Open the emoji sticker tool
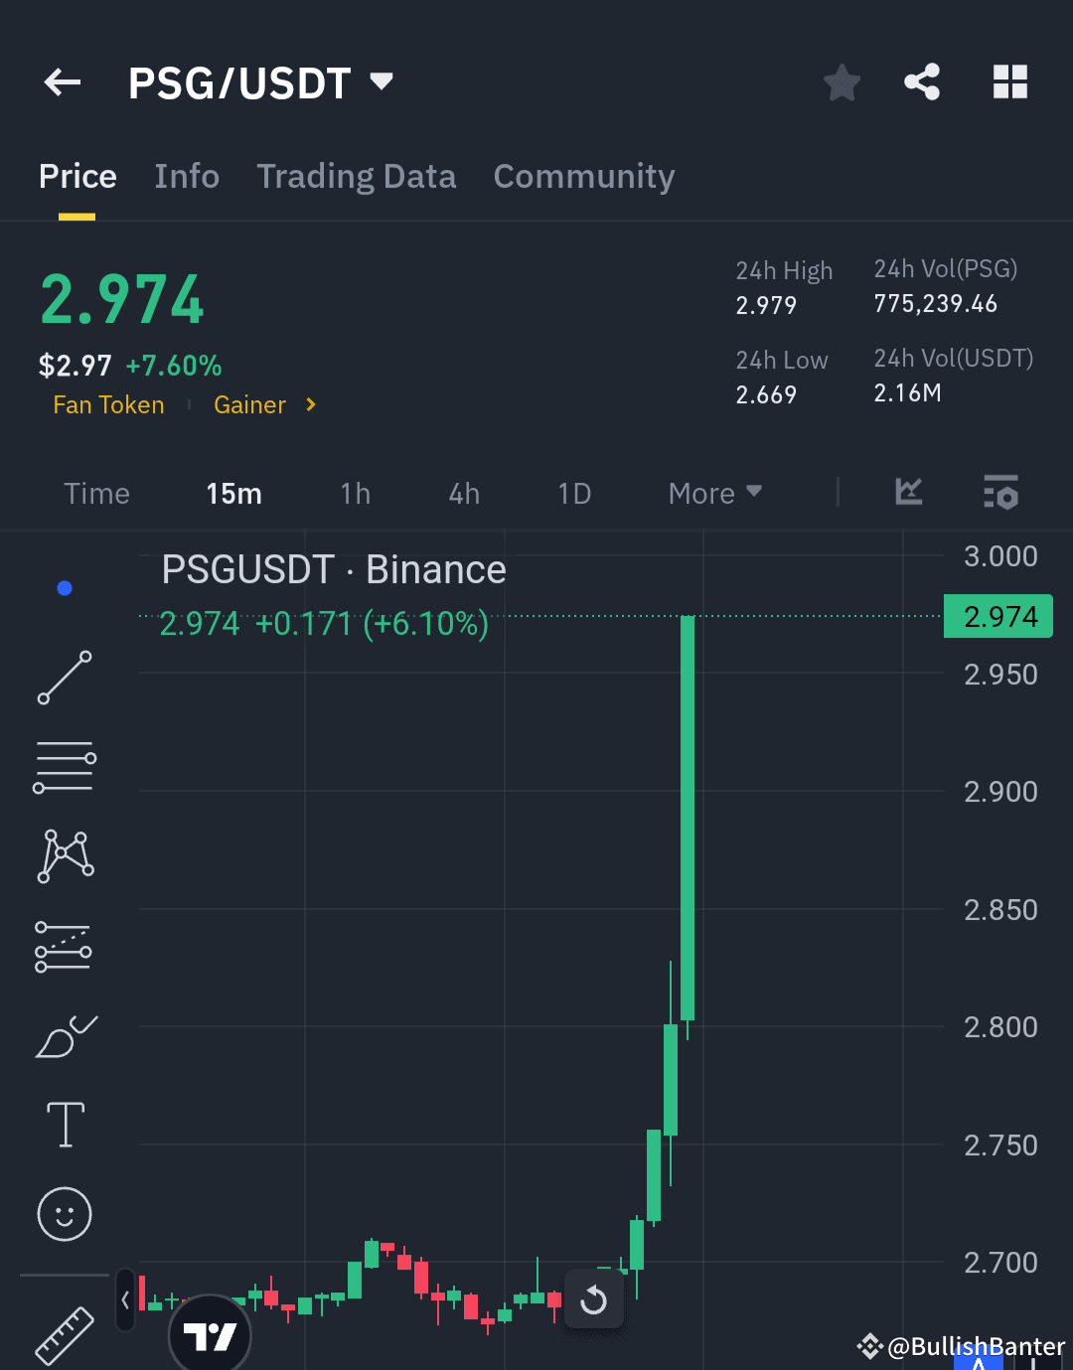Viewport: 1073px width, 1370px height. tap(64, 1214)
